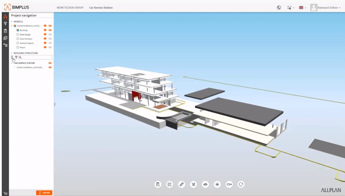
Task: Click the hide objects eye-slash tool
Action: pos(205,184)
